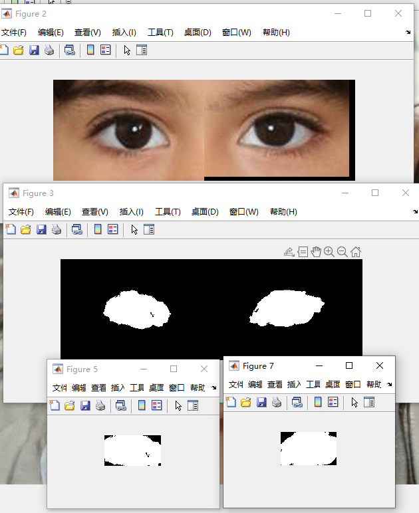Print figure icon in Figure 2 toolbar

(49, 50)
